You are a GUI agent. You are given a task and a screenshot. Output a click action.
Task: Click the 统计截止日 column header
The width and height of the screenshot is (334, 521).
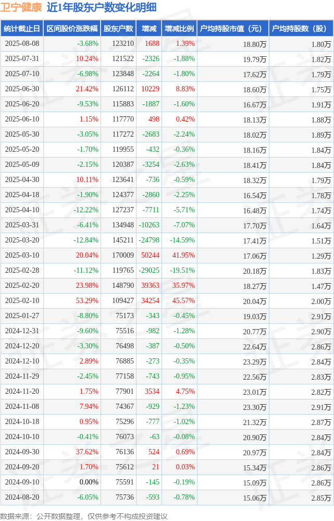point(22,29)
